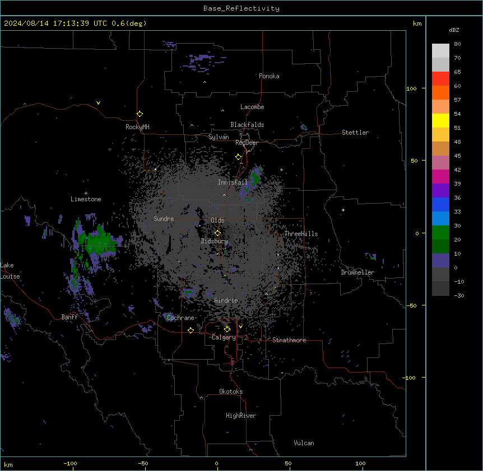Click the yellow diamond marker below RedDeer

pos(239,157)
